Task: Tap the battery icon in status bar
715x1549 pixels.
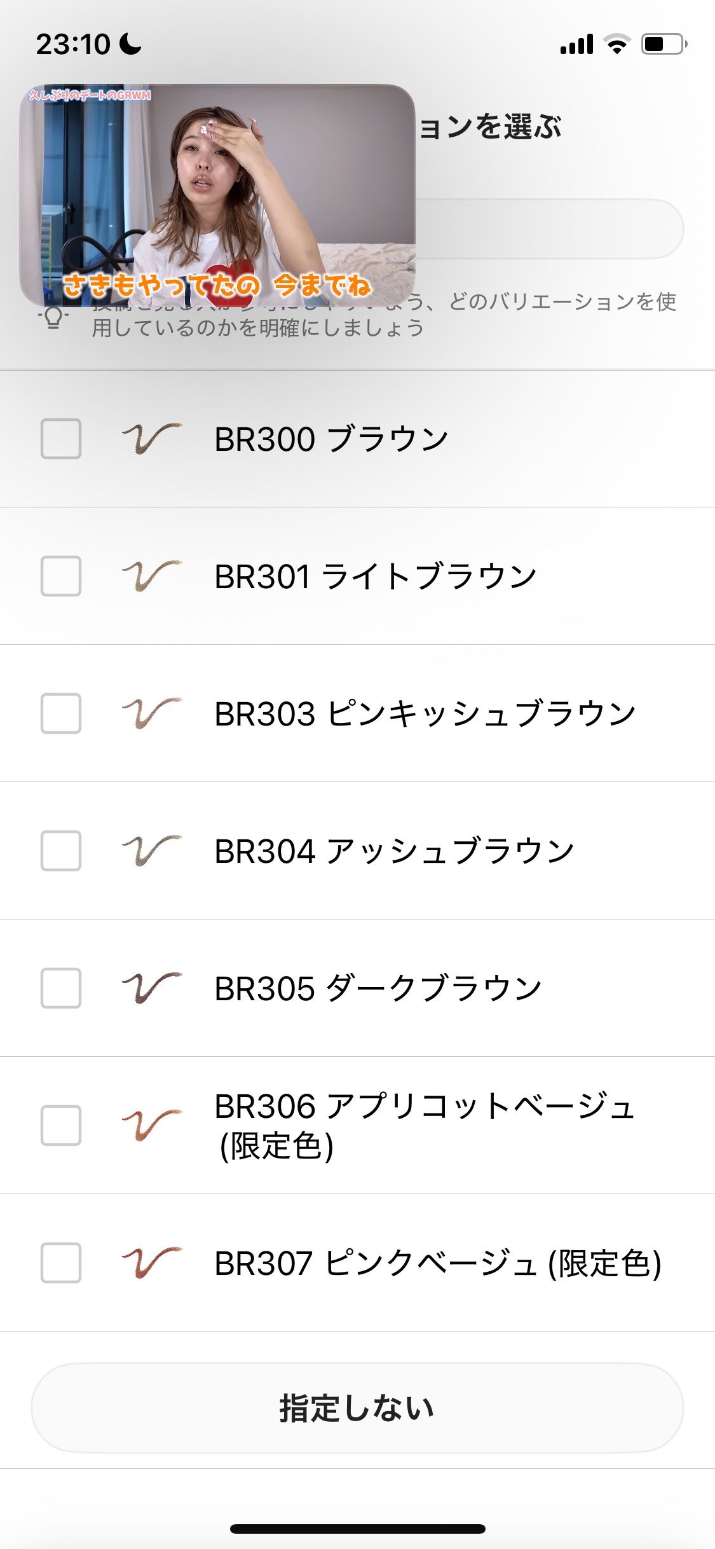Action: tap(664, 45)
